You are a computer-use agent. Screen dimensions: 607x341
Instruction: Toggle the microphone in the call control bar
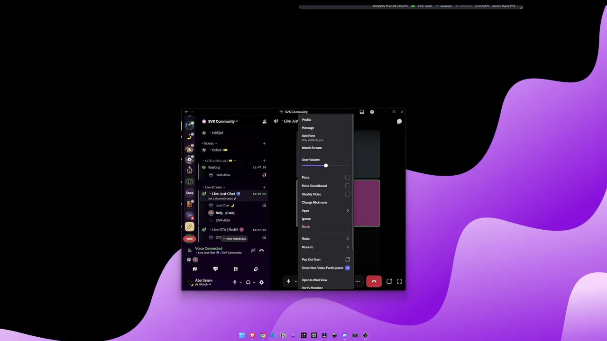(x=288, y=281)
